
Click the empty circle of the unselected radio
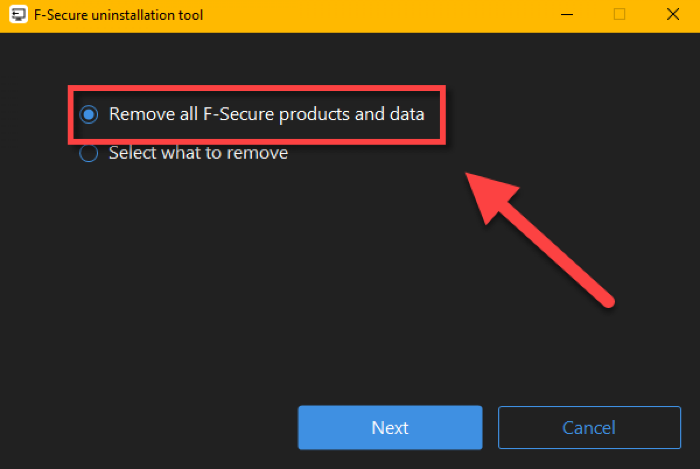click(x=89, y=153)
